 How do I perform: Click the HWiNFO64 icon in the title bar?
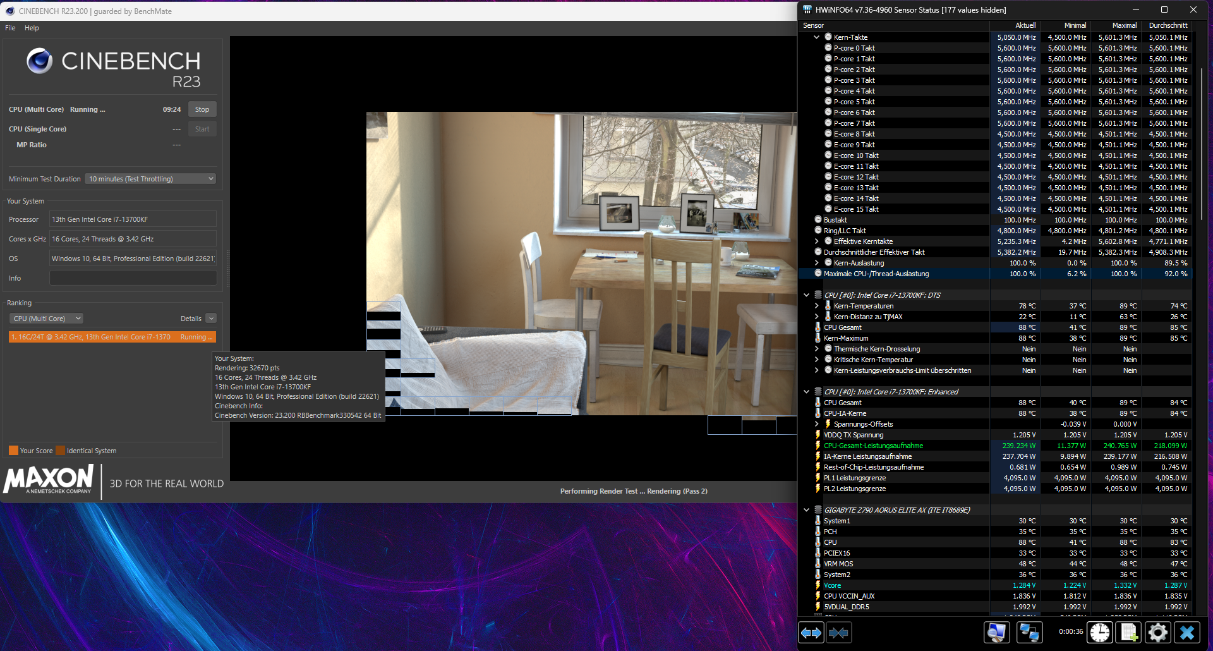pos(807,9)
